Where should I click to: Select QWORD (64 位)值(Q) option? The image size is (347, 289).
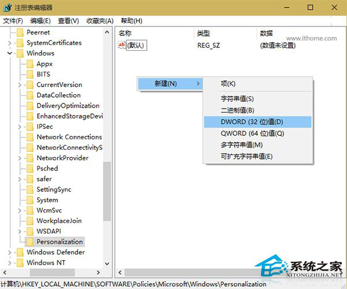click(x=257, y=134)
